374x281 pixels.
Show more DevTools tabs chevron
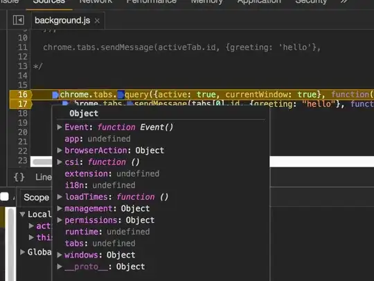[344, 2]
